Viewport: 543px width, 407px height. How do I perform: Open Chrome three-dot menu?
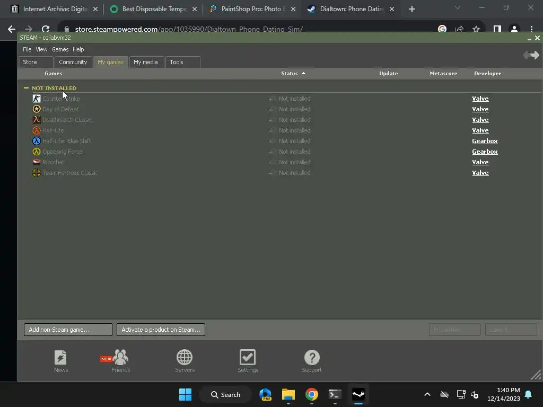click(531, 29)
